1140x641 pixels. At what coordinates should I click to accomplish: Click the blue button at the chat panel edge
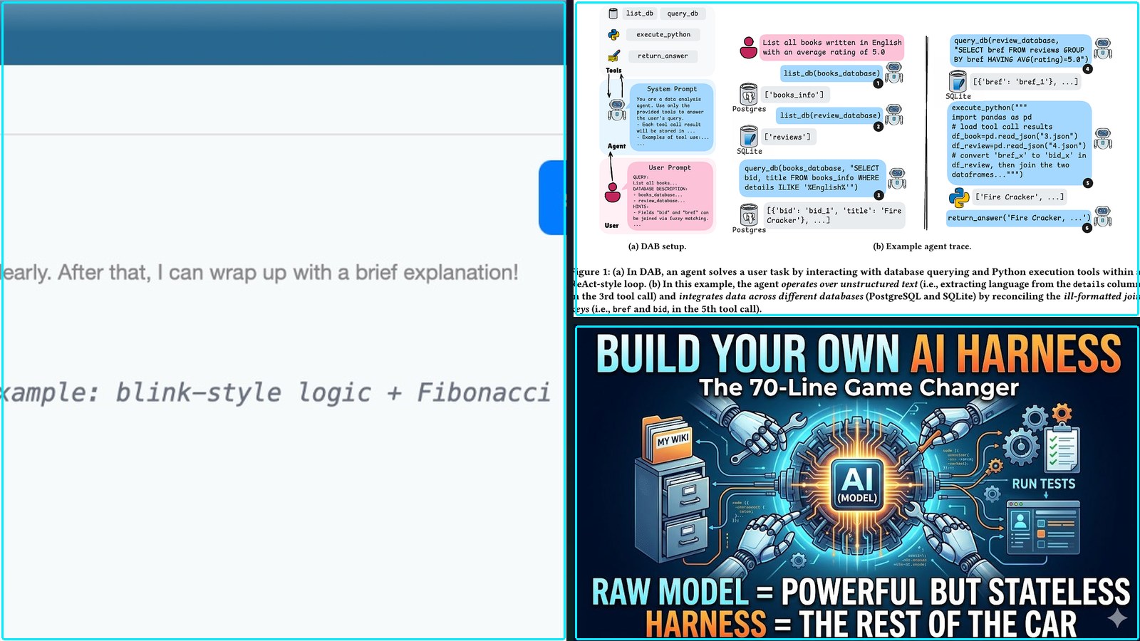tap(551, 197)
